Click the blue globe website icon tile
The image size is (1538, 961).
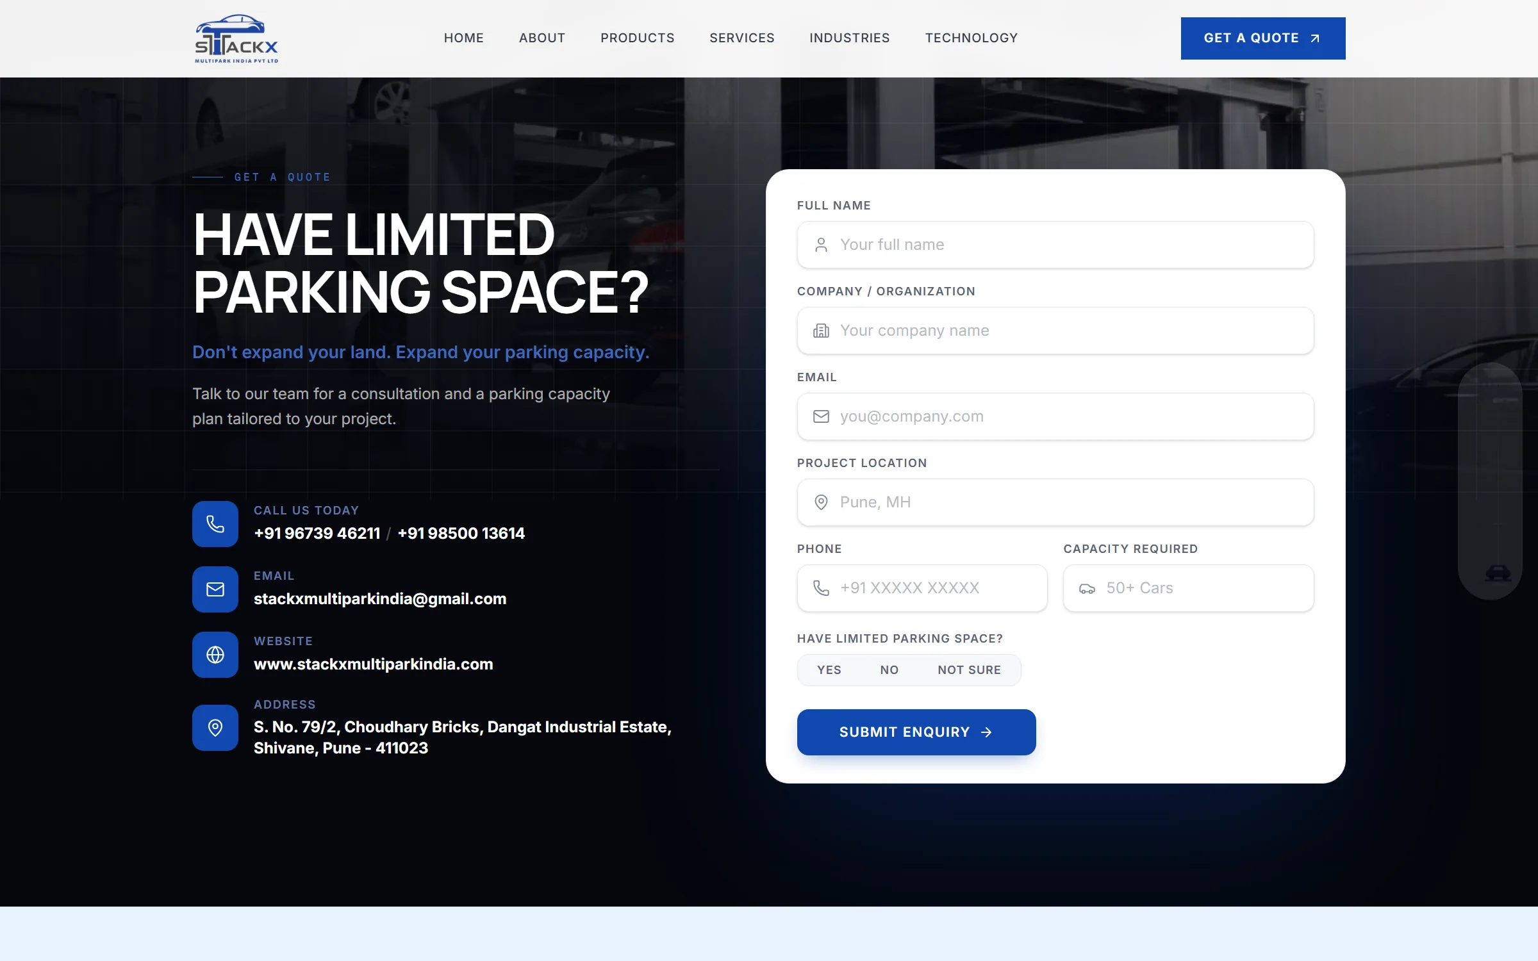215,655
